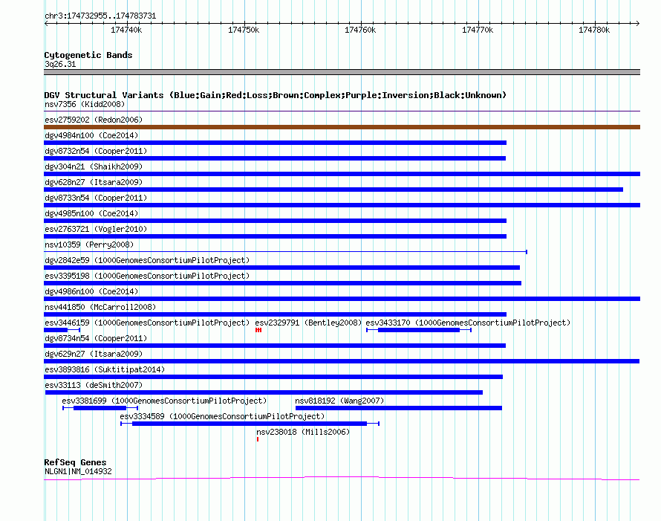Click the DGV Structural Variants track title

point(276,95)
